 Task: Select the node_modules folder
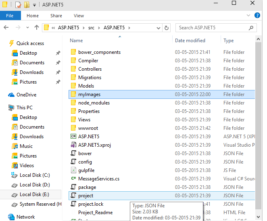[94, 103]
